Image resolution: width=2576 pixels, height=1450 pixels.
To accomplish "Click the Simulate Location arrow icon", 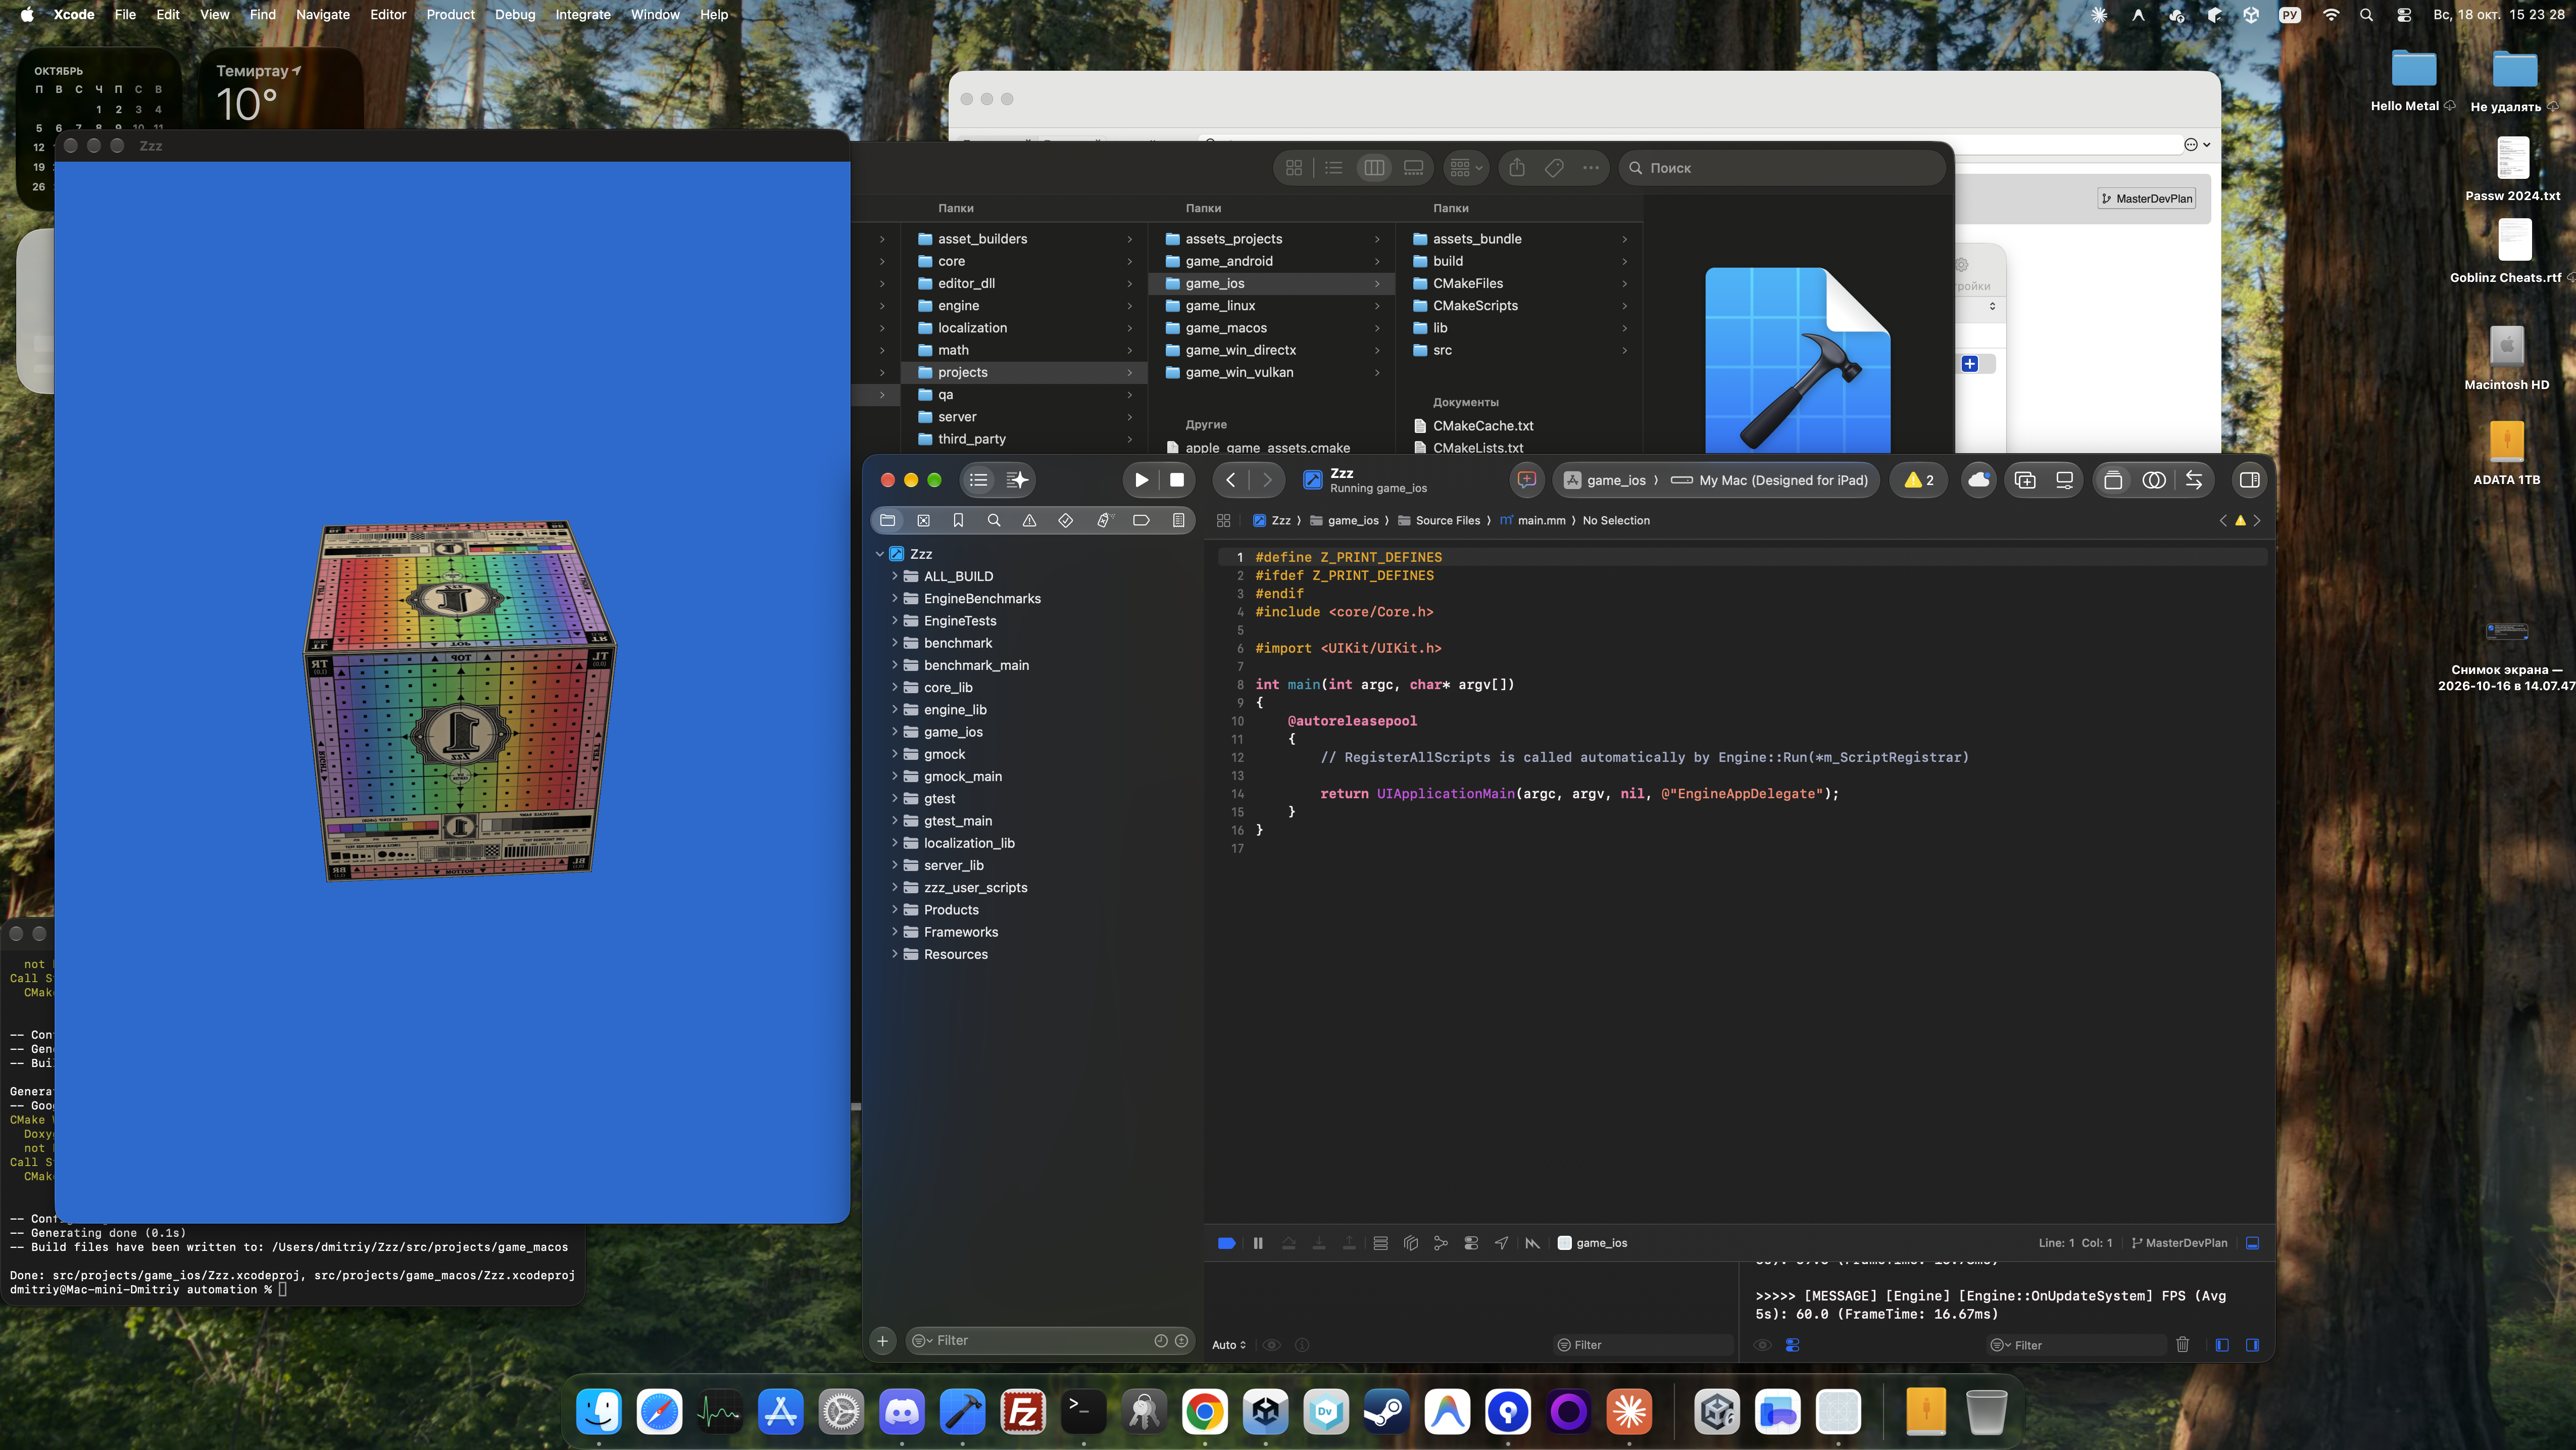I will (x=1502, y=1243).
